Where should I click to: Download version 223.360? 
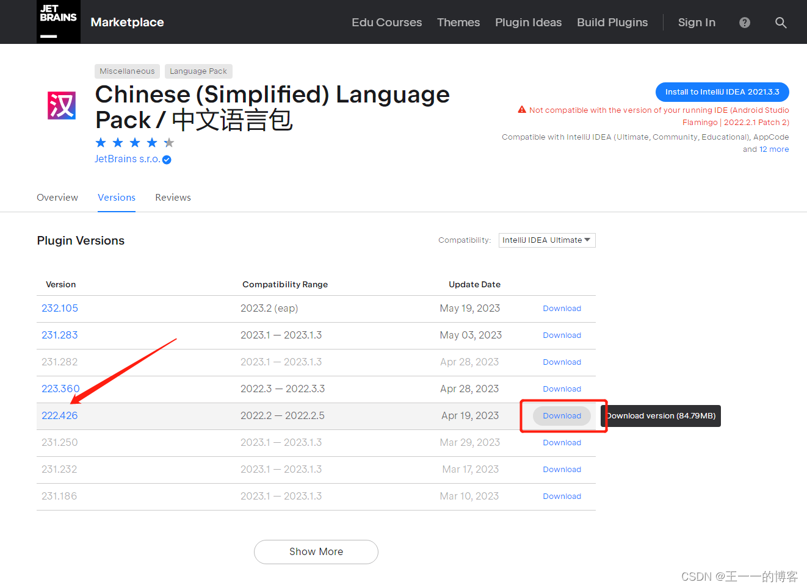tap(562, 389)
